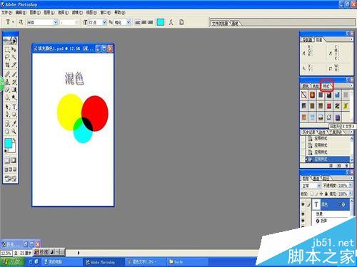The image size is (357, 267).
Task: Open the warp text icon in options bar
Action: click(x=171, y=22)
